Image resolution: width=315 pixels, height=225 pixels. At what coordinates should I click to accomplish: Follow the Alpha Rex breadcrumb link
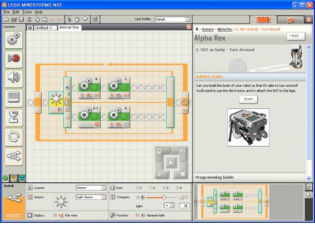pyautogui.click(x=224, y=29)
